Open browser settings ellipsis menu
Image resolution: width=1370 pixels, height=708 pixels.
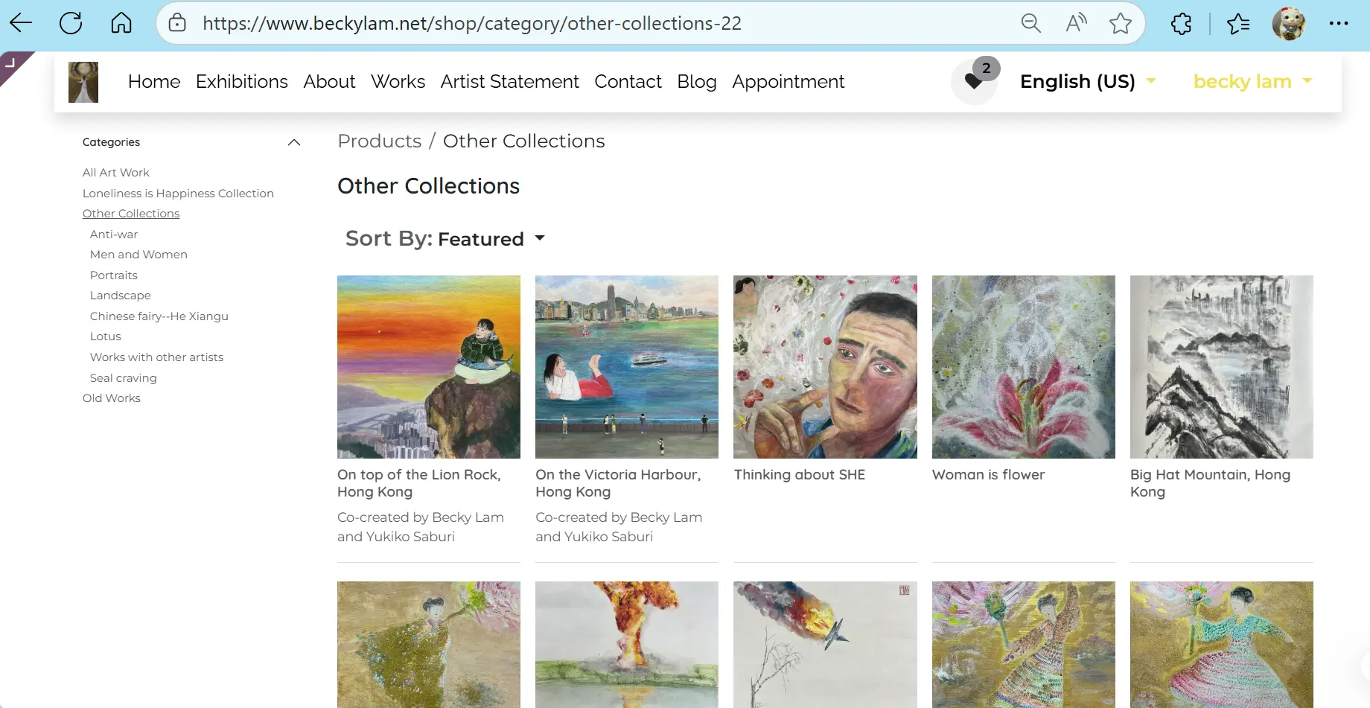[x=1338, y=23]
